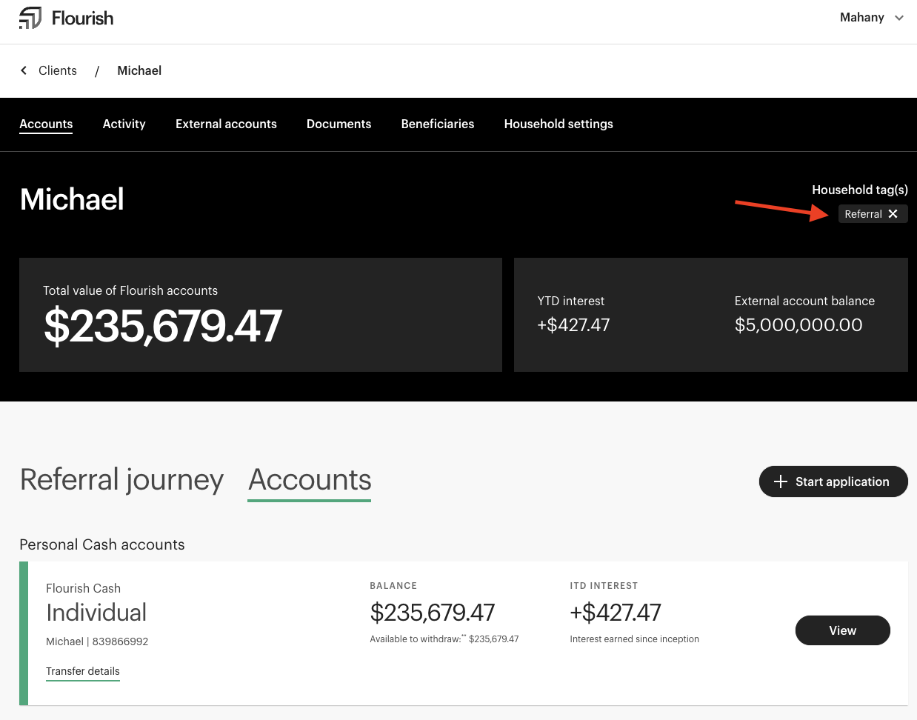The image size is (917, 720).
Task: Go to Beneficiaries tab
Action: (438, 124)
